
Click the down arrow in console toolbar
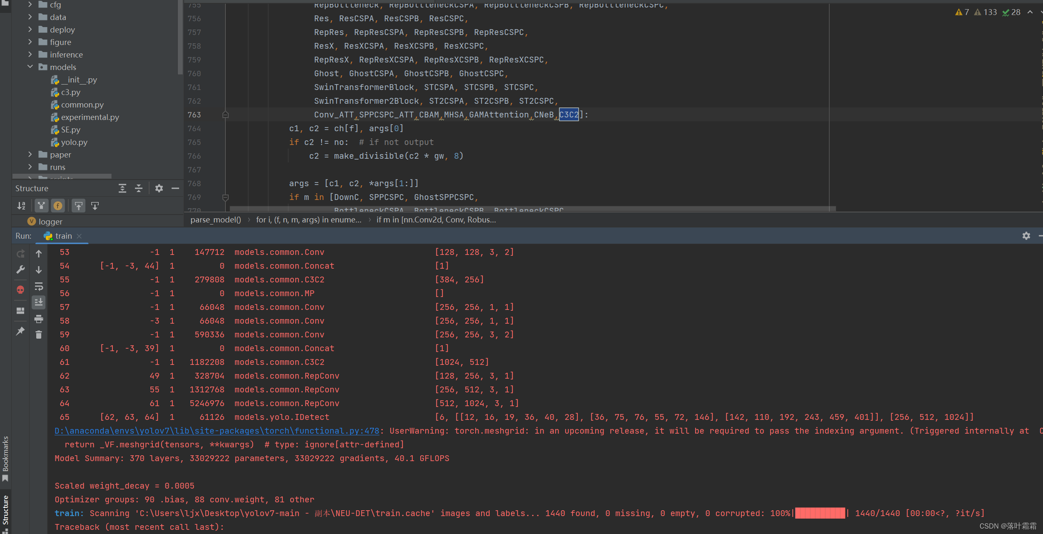39,269
